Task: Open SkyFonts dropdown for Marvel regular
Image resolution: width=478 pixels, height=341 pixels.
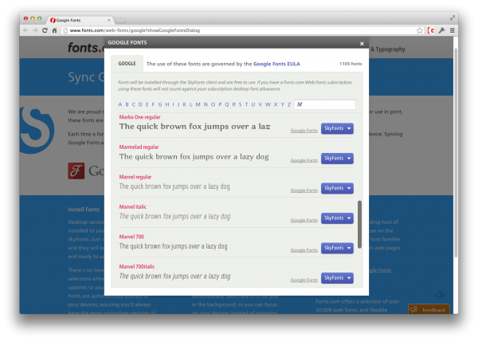Action: (337, 188)
